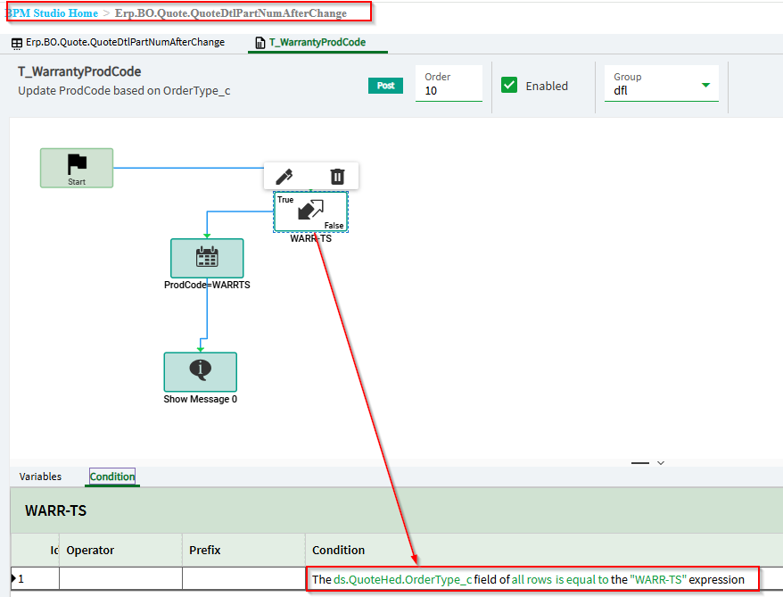Screen dimensions: 783x597
Task: Edit the condition node with pencil icon
Action: point(284,176)
